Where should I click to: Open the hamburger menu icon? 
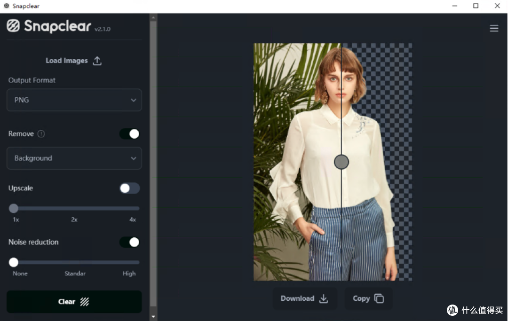pos(494,29)
